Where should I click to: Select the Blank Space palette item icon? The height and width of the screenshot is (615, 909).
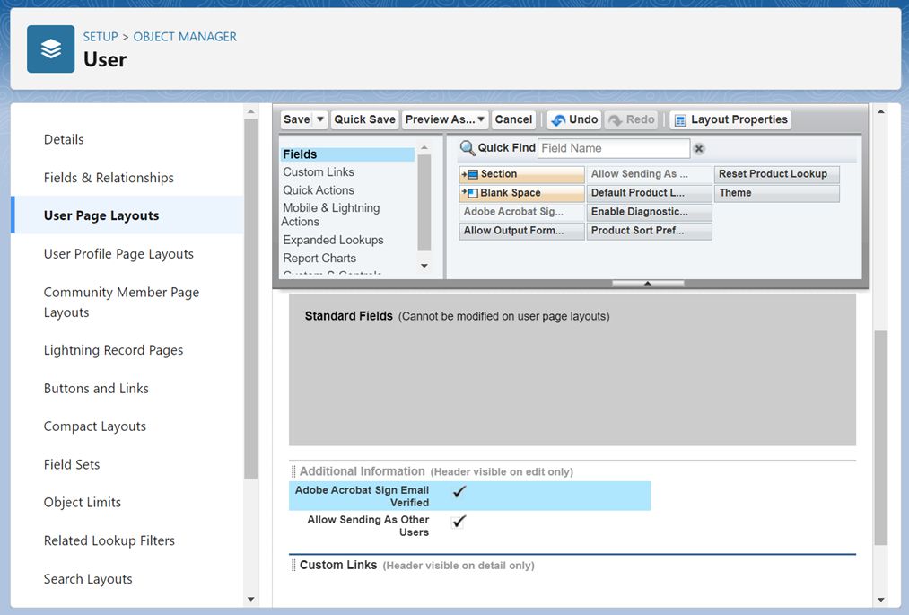point(470,193)
